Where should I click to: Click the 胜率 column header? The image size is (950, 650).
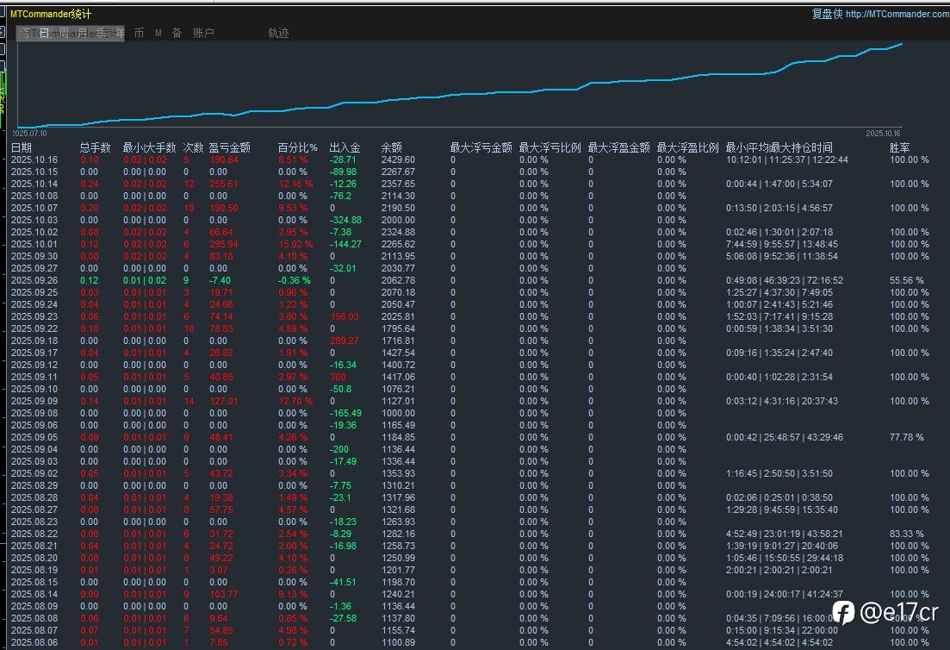pos(899,147)
